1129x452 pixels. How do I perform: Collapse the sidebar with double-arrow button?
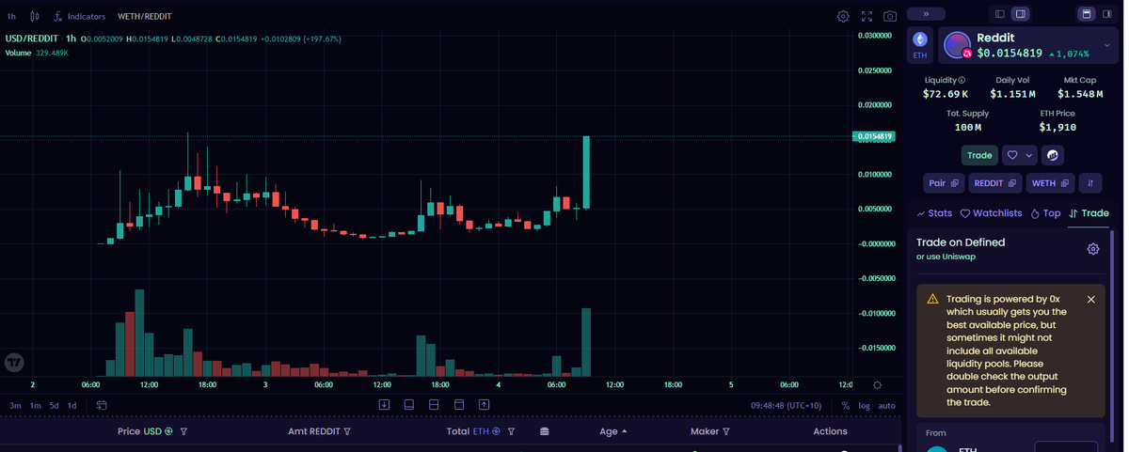927,14
